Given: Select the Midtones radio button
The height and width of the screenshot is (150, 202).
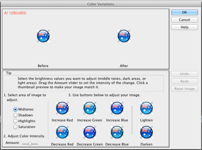Looking at the screenshot, I should [15, 110].
